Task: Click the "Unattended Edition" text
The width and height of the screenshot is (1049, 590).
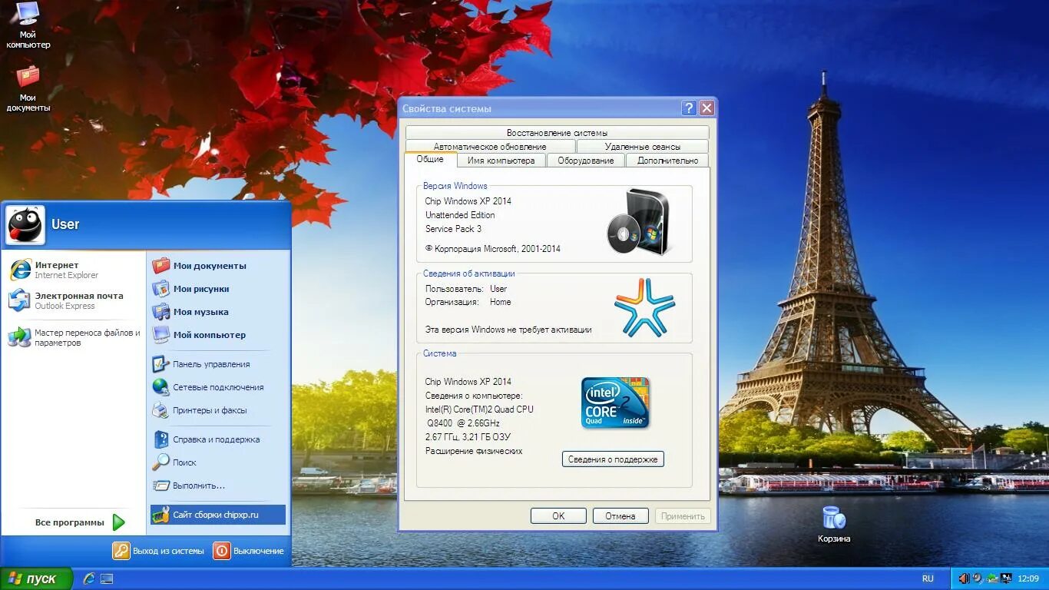Action: point(460,215)
